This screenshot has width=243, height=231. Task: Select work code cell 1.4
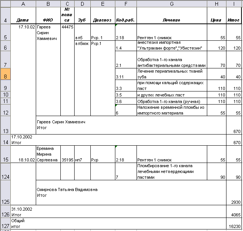point(126,46)
